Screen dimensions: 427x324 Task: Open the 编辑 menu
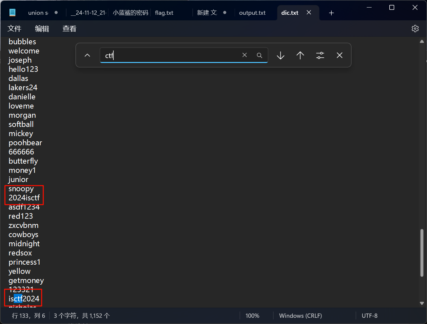tap(42, 29)
